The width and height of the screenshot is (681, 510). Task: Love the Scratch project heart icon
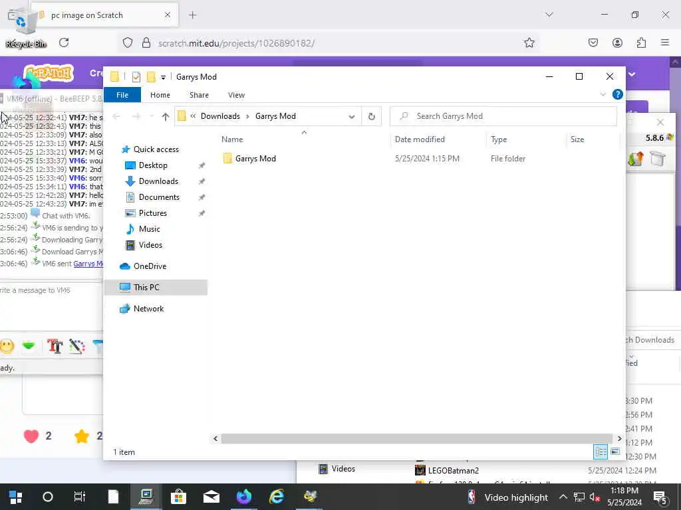[31, 436]
